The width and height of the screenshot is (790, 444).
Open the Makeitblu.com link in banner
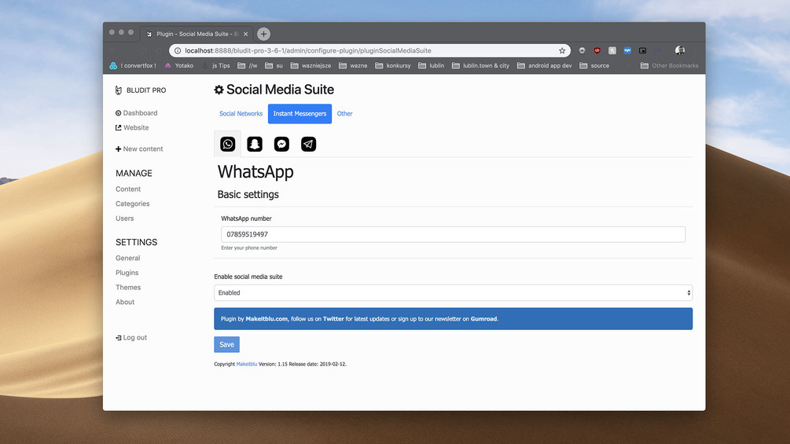tap(266, 318)
